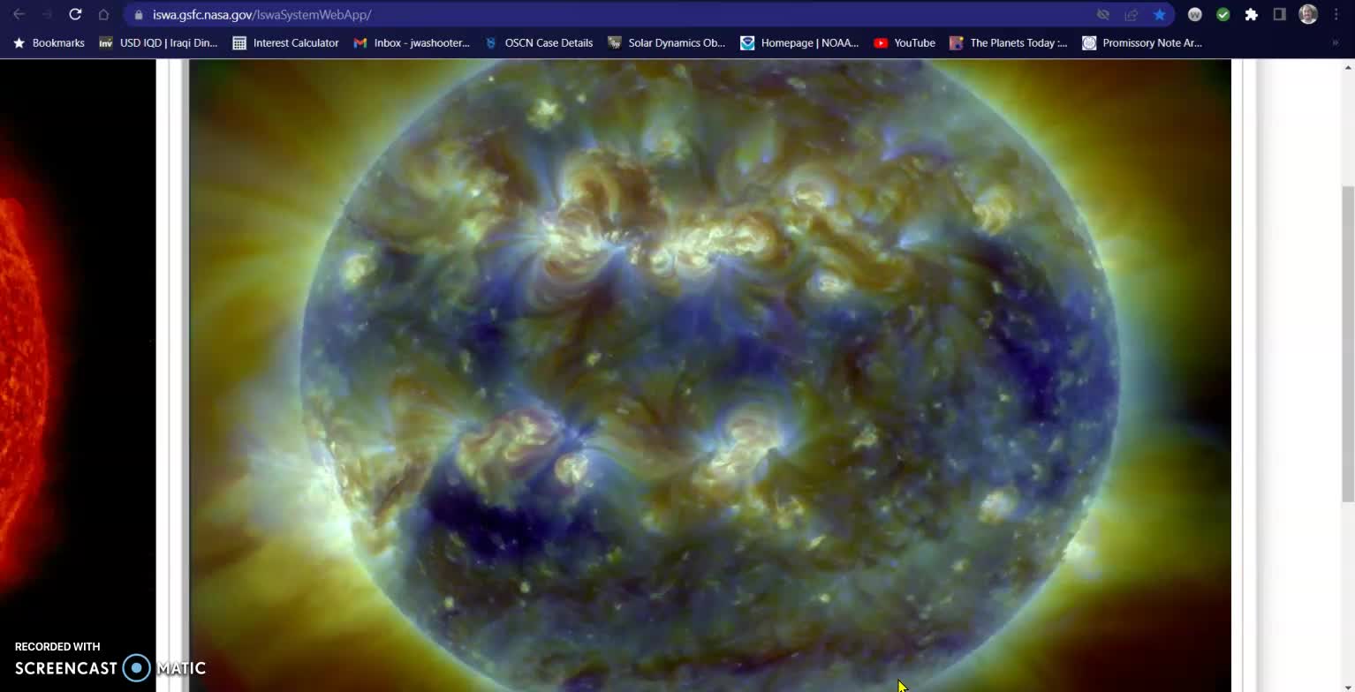Toggle the bookmark star for this page

pos(1160,15)
